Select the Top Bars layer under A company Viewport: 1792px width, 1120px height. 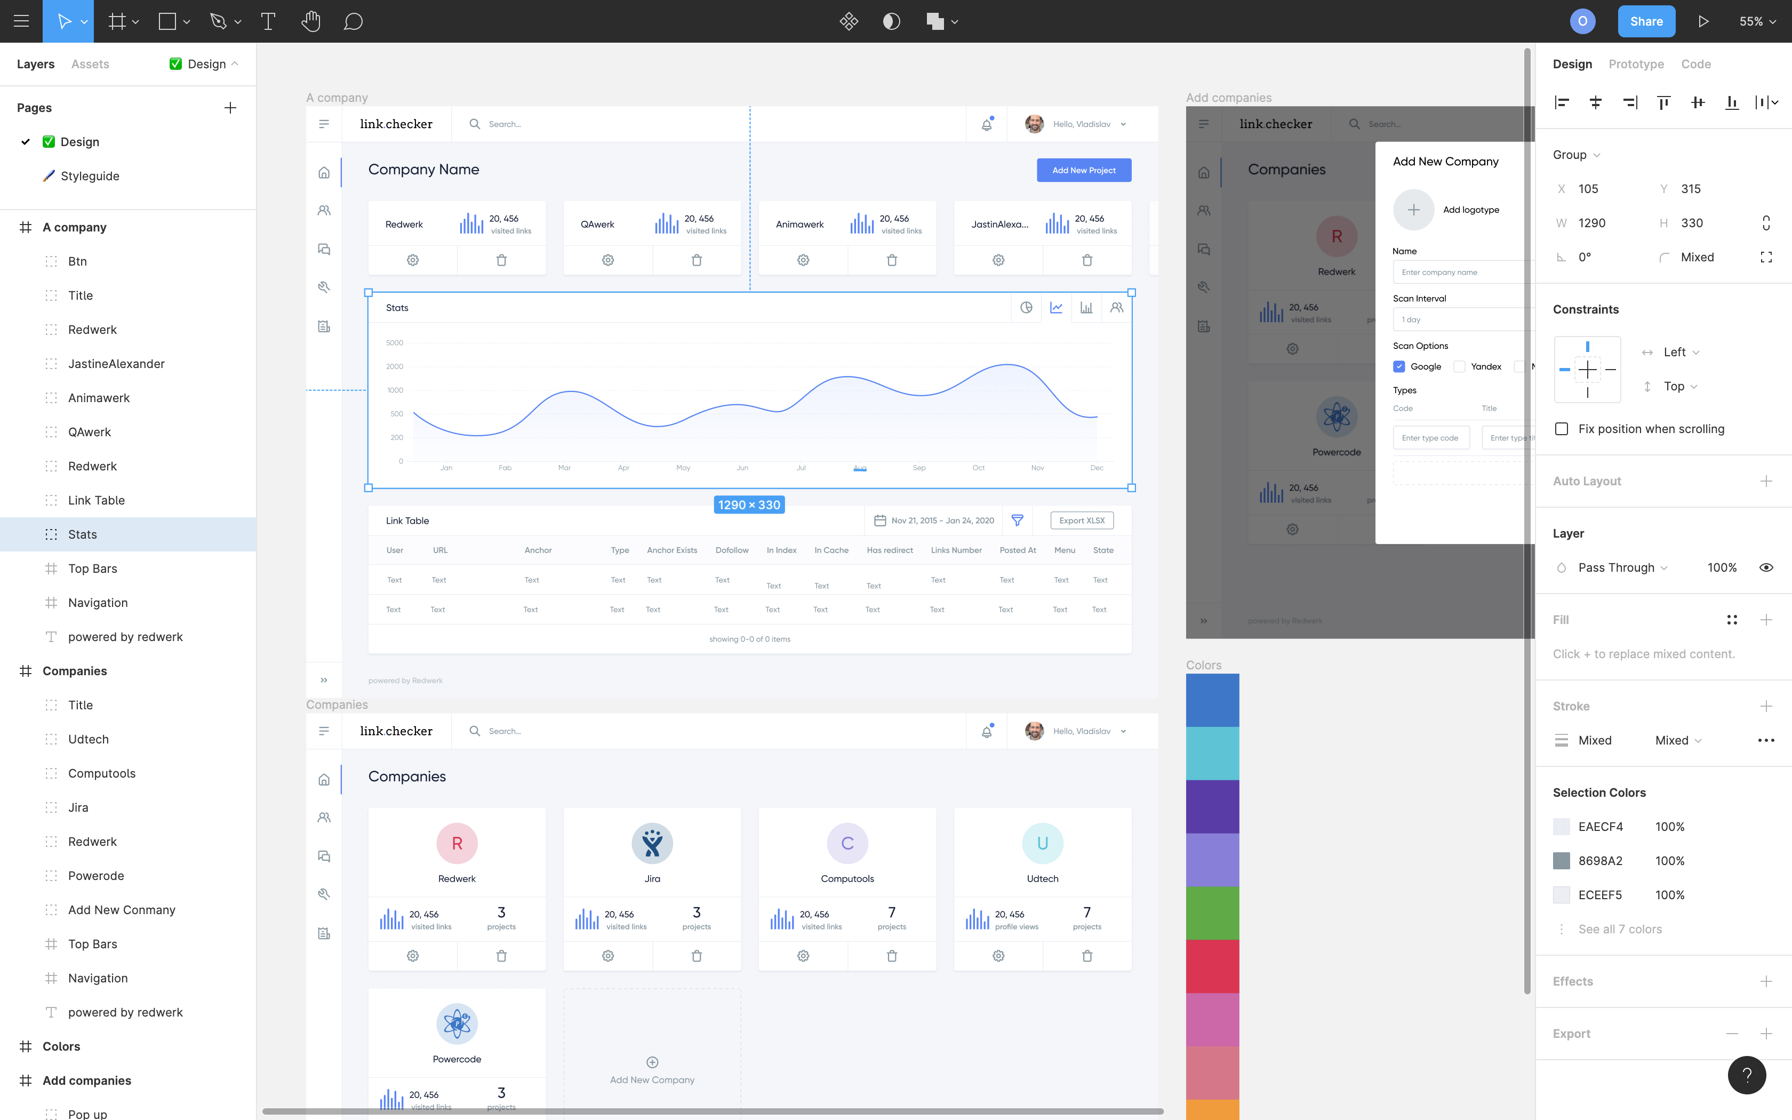point(128,568)
